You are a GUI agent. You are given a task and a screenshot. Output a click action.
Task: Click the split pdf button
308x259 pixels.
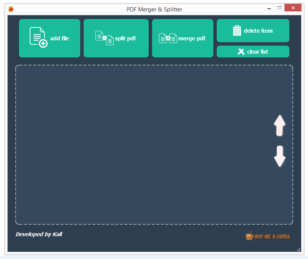[116, 38]
